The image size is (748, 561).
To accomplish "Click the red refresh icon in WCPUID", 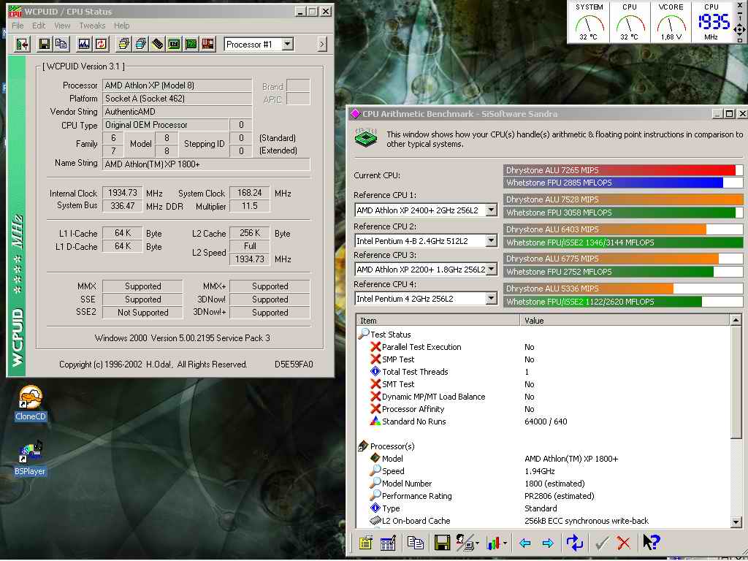I will tap(101, 45).
